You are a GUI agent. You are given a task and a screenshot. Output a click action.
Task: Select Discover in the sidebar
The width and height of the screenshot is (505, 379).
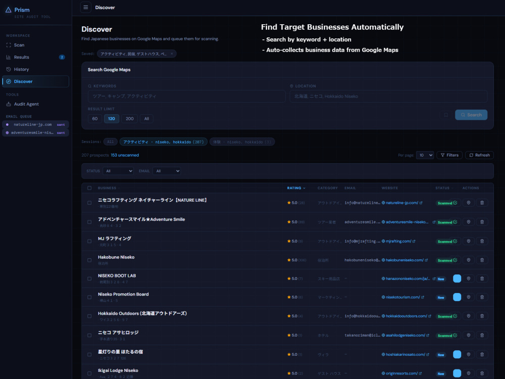(x=35, y=81)
